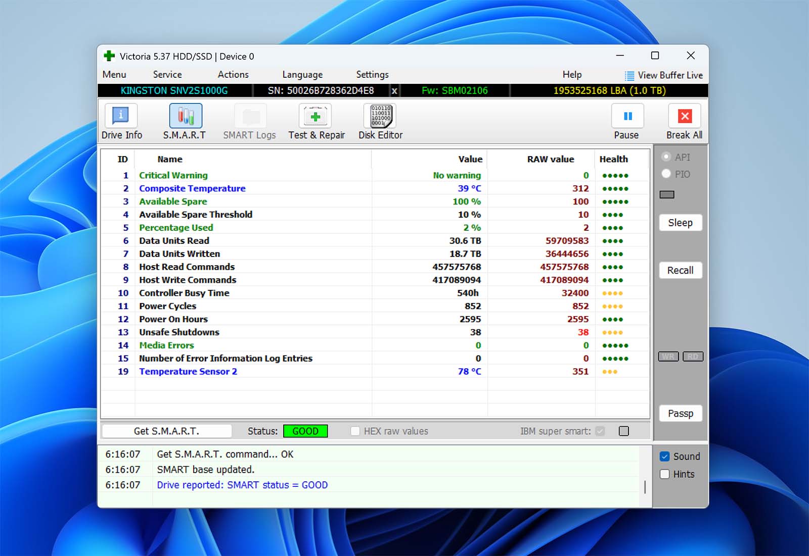Screen dimensions: 809x556
Task: Select the PIO radio button
Action: click(666, 174)
